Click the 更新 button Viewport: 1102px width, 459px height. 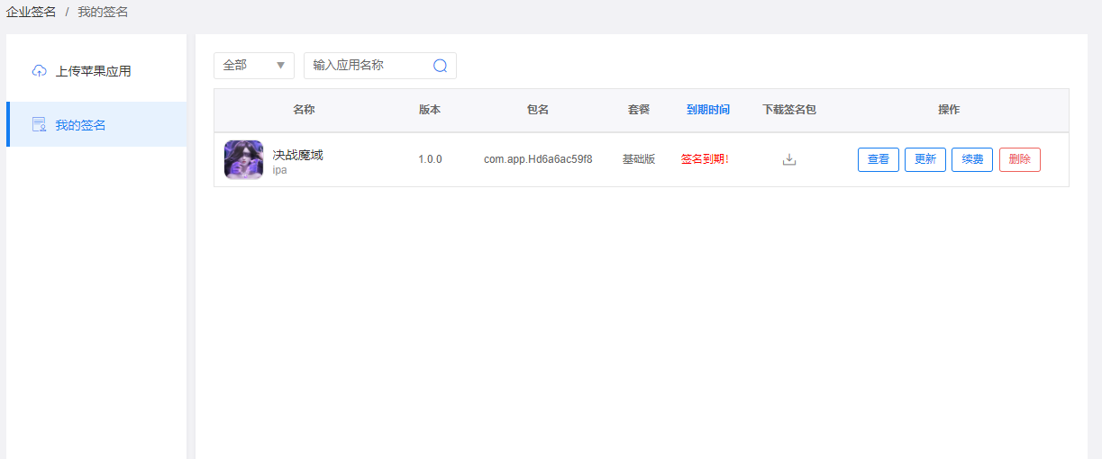pos(925,159)
